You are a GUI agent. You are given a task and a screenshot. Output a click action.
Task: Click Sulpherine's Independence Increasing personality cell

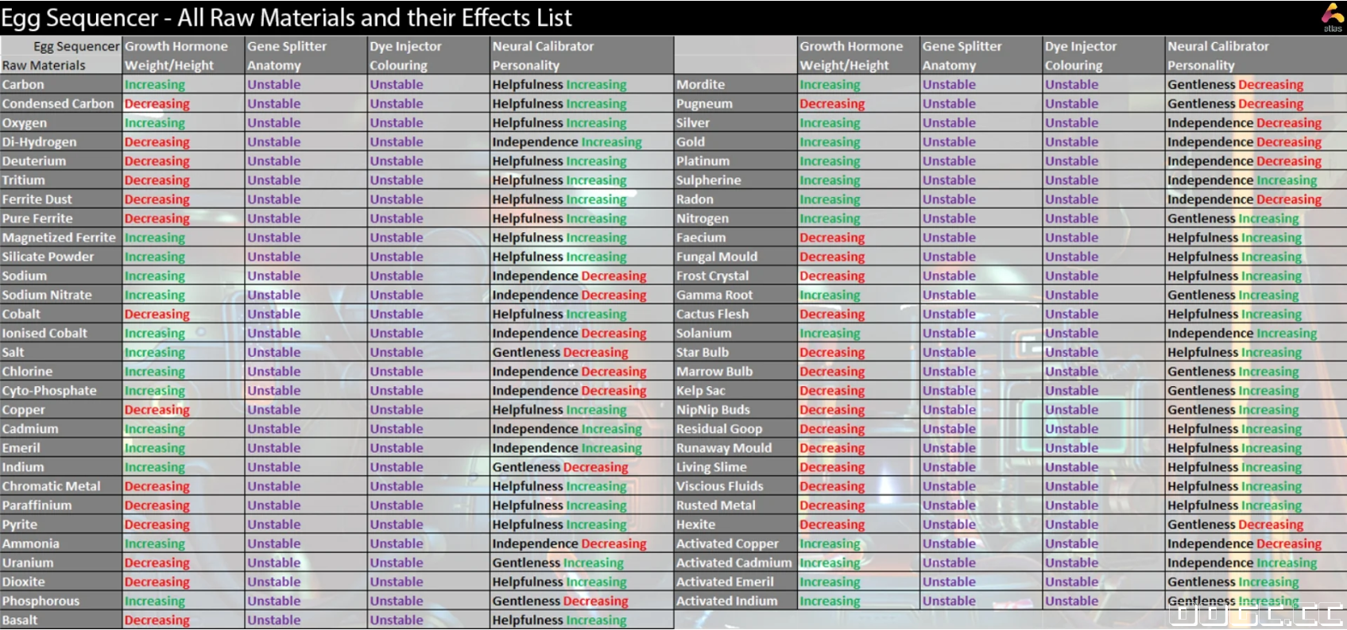click(x=1241, y=180)
